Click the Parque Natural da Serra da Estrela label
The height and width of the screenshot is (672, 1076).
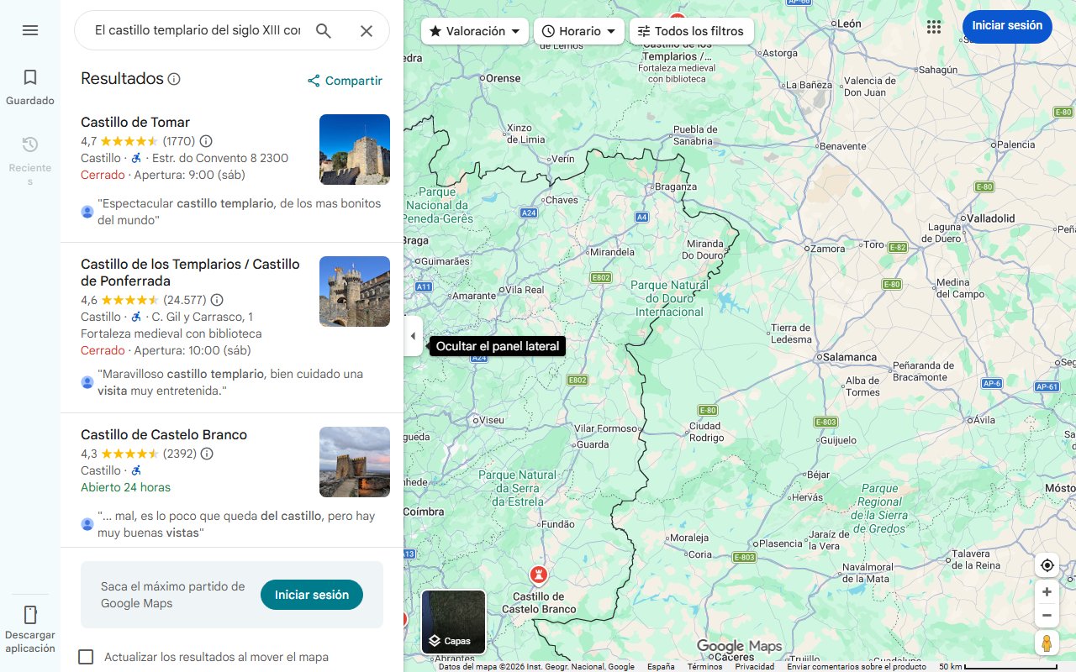click(x=518, y=489)
